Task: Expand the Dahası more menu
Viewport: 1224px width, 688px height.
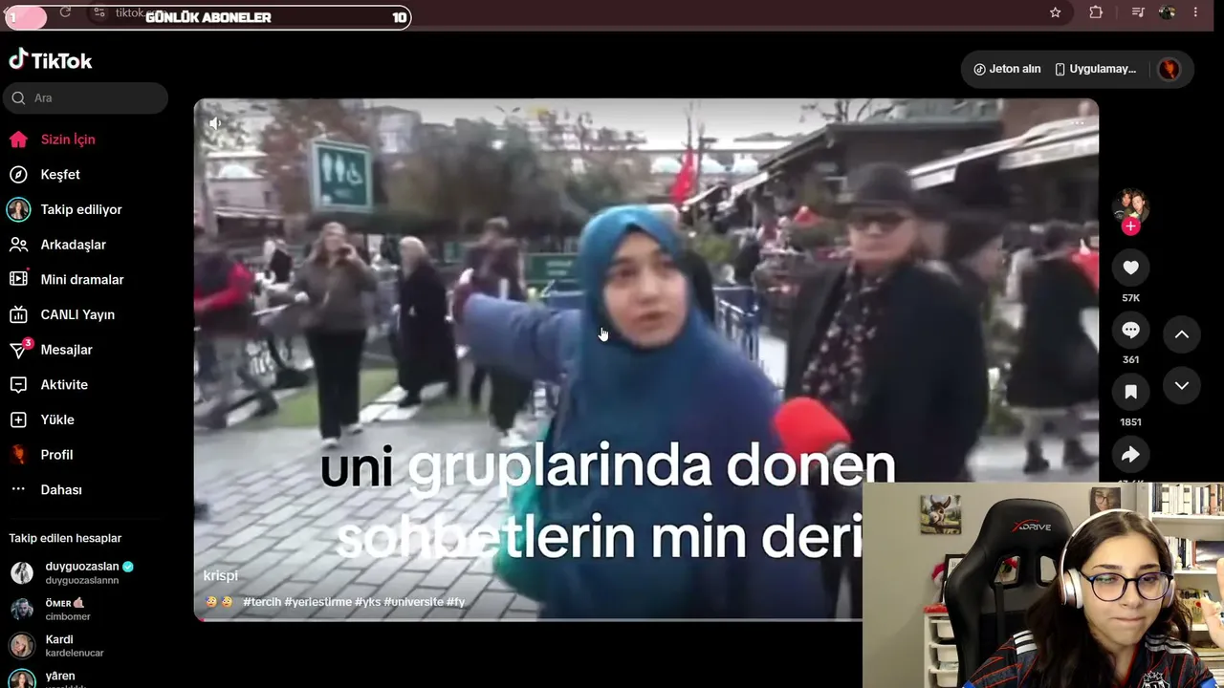Action: (x=60, y=489)
